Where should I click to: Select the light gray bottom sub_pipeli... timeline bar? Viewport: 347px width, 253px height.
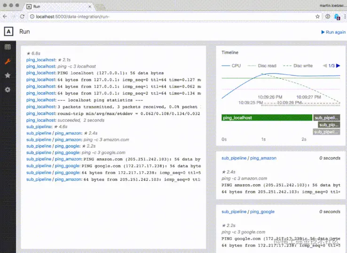pyautogui.click(x=326, y=132)
